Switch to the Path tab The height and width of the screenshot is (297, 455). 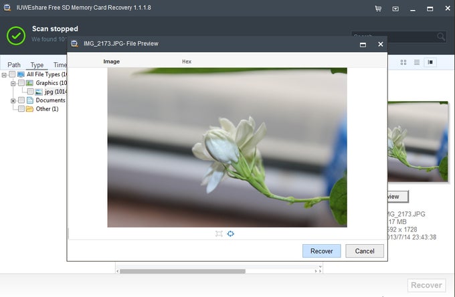(14, 65)
